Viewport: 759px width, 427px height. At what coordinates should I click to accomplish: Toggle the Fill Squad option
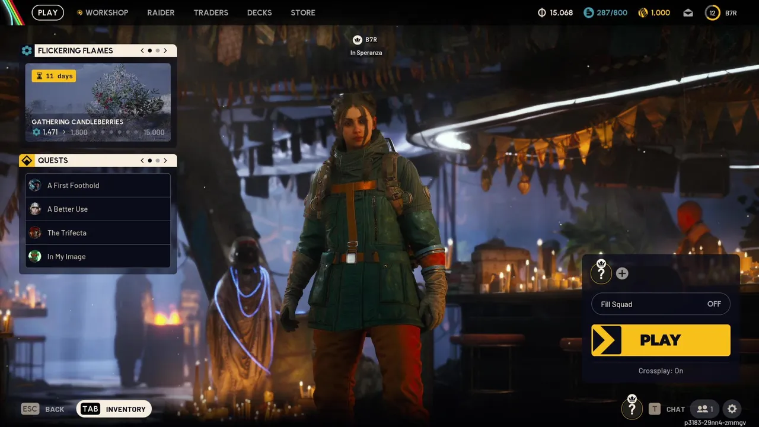click(661, 304)
